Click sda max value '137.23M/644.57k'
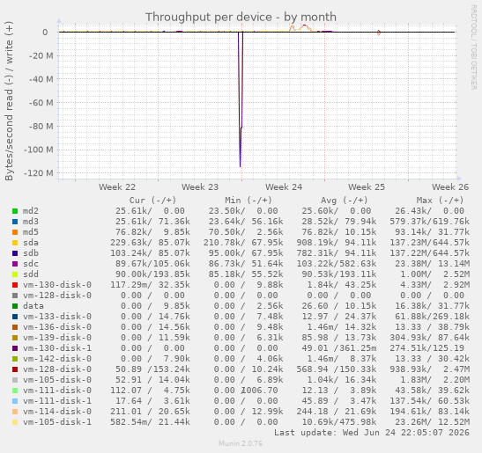This screenshot has width=482, height=453. tap(429, 243)
